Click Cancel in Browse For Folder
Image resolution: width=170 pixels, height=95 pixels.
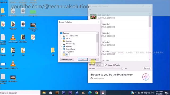coord(93,59)
